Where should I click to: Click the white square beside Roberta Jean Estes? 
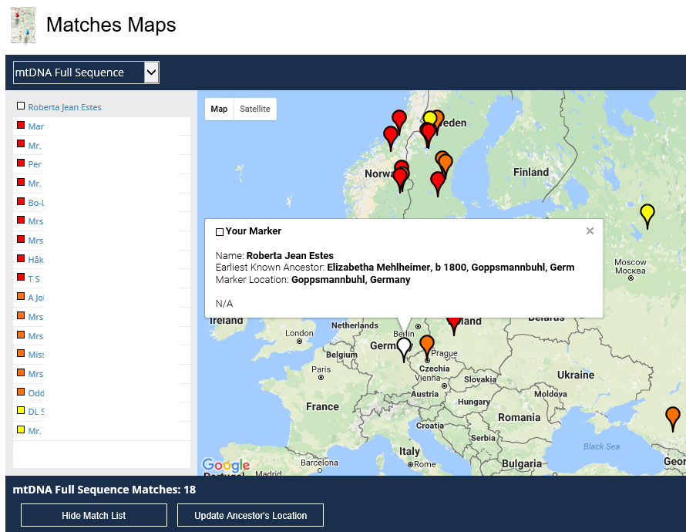tap(21, 106)
